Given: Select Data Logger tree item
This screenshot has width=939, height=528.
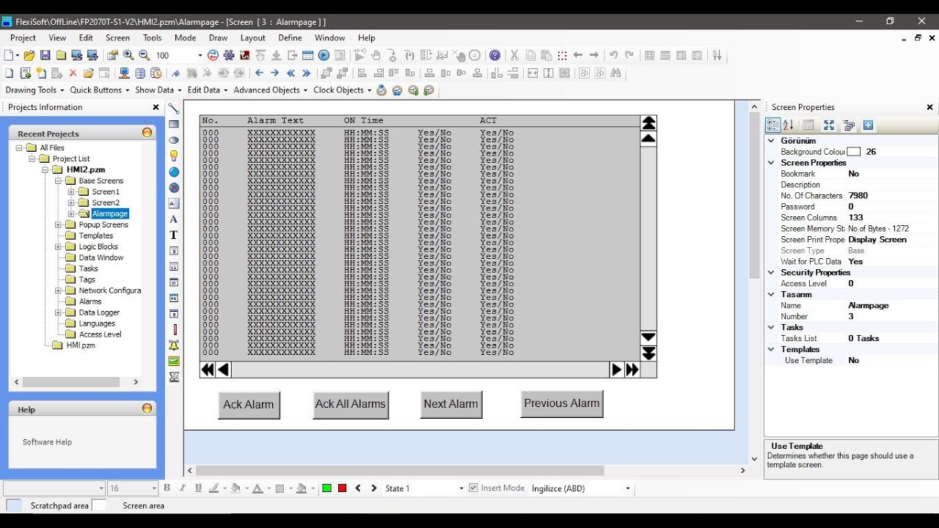Looking at the screenshot, I should point(99,312).
